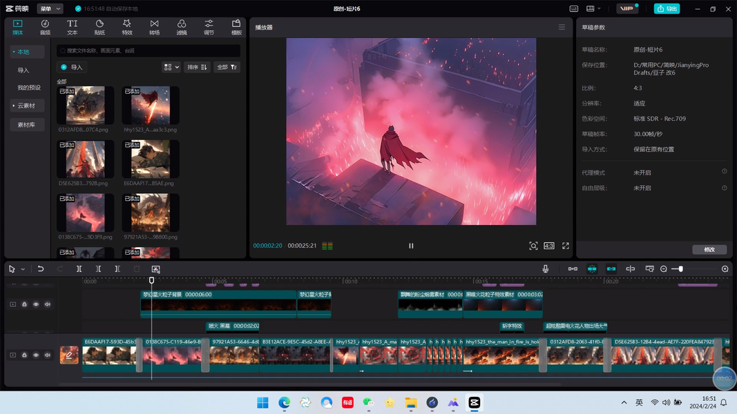The height and width of the screenshot is (414, 737).
Task: Open the 模板 (templates) panel
Action: 236,27
